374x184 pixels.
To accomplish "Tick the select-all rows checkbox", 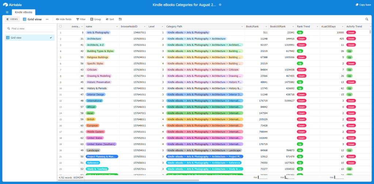I will point(61,26).
